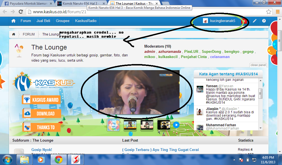Open moderator celanaman profile
The width and height of the screenshot is (282, 165).
(220, 57)
